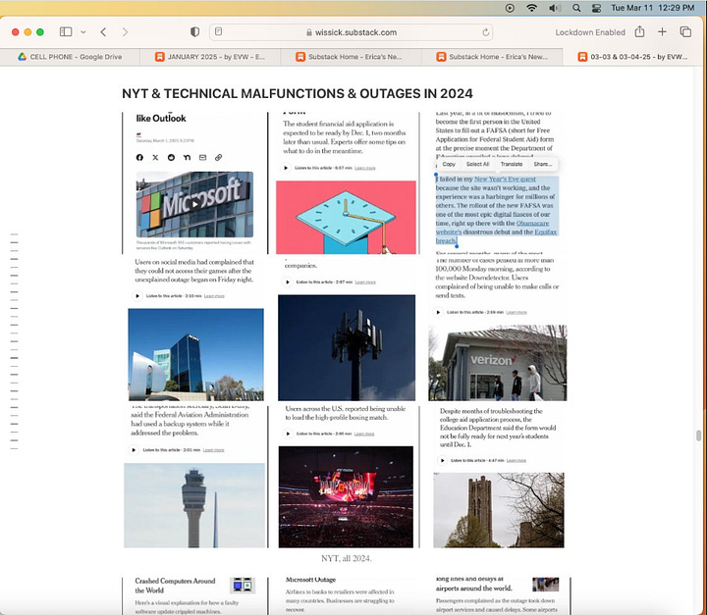The width and height of the screenshot is (707, 615).
Task: Open the PlayStation building photo
Action: pyautogui.click(x=195, y=355)
